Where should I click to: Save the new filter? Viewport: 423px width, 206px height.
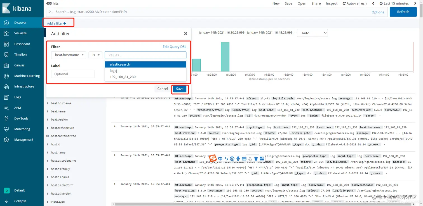(180, 89)
